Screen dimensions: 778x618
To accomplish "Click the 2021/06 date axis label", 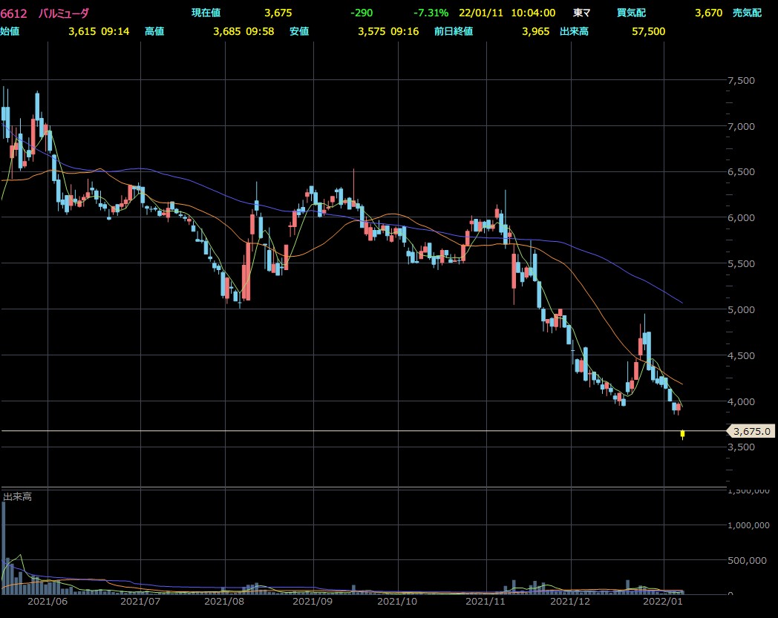I will [x=48, y=602].
